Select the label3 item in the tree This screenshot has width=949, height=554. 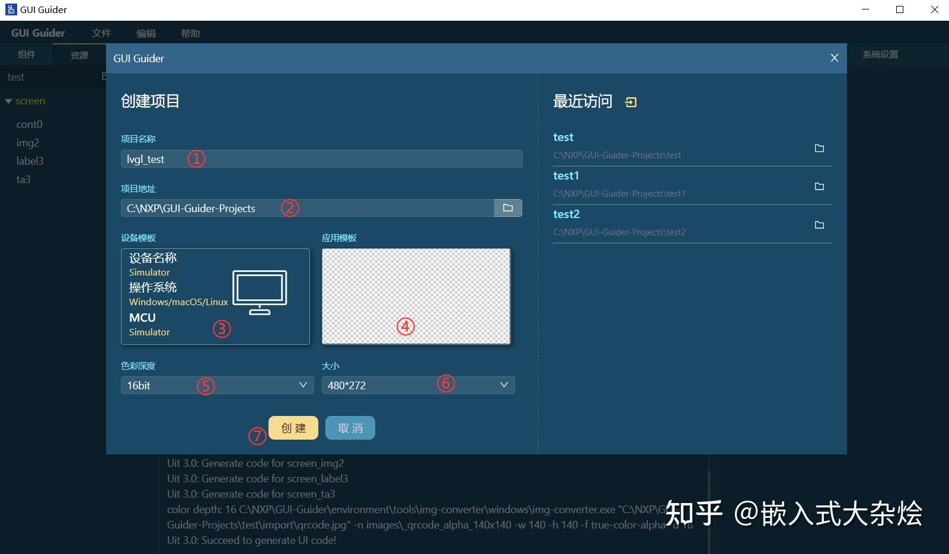pyautogui.click(x=30, y=161)
